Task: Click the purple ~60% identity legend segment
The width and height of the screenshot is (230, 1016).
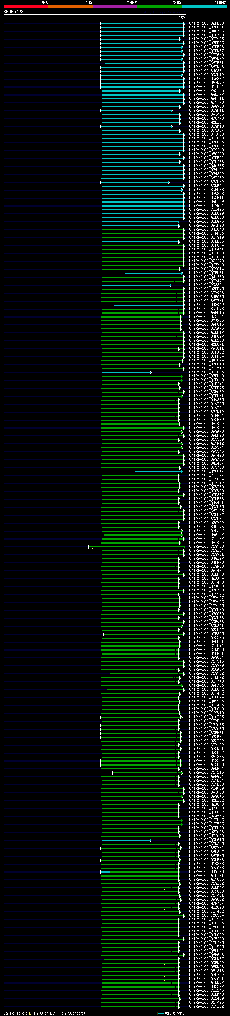Action: pyautogui.click(x=115, y=6)
